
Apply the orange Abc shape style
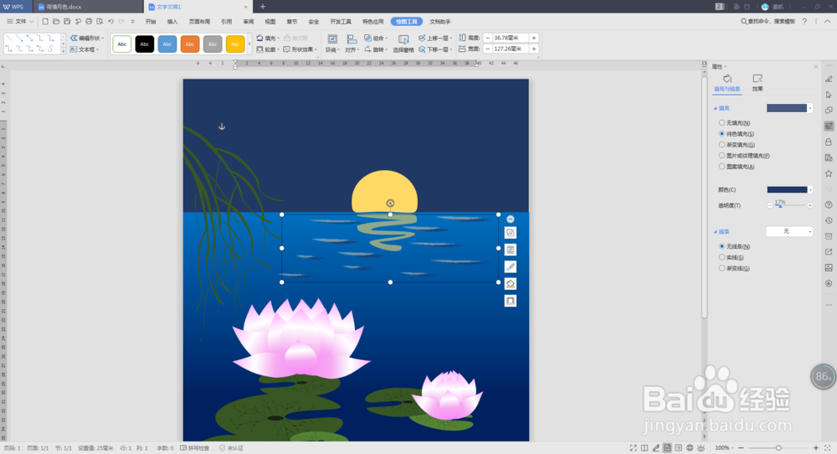[x=189, y=44]
